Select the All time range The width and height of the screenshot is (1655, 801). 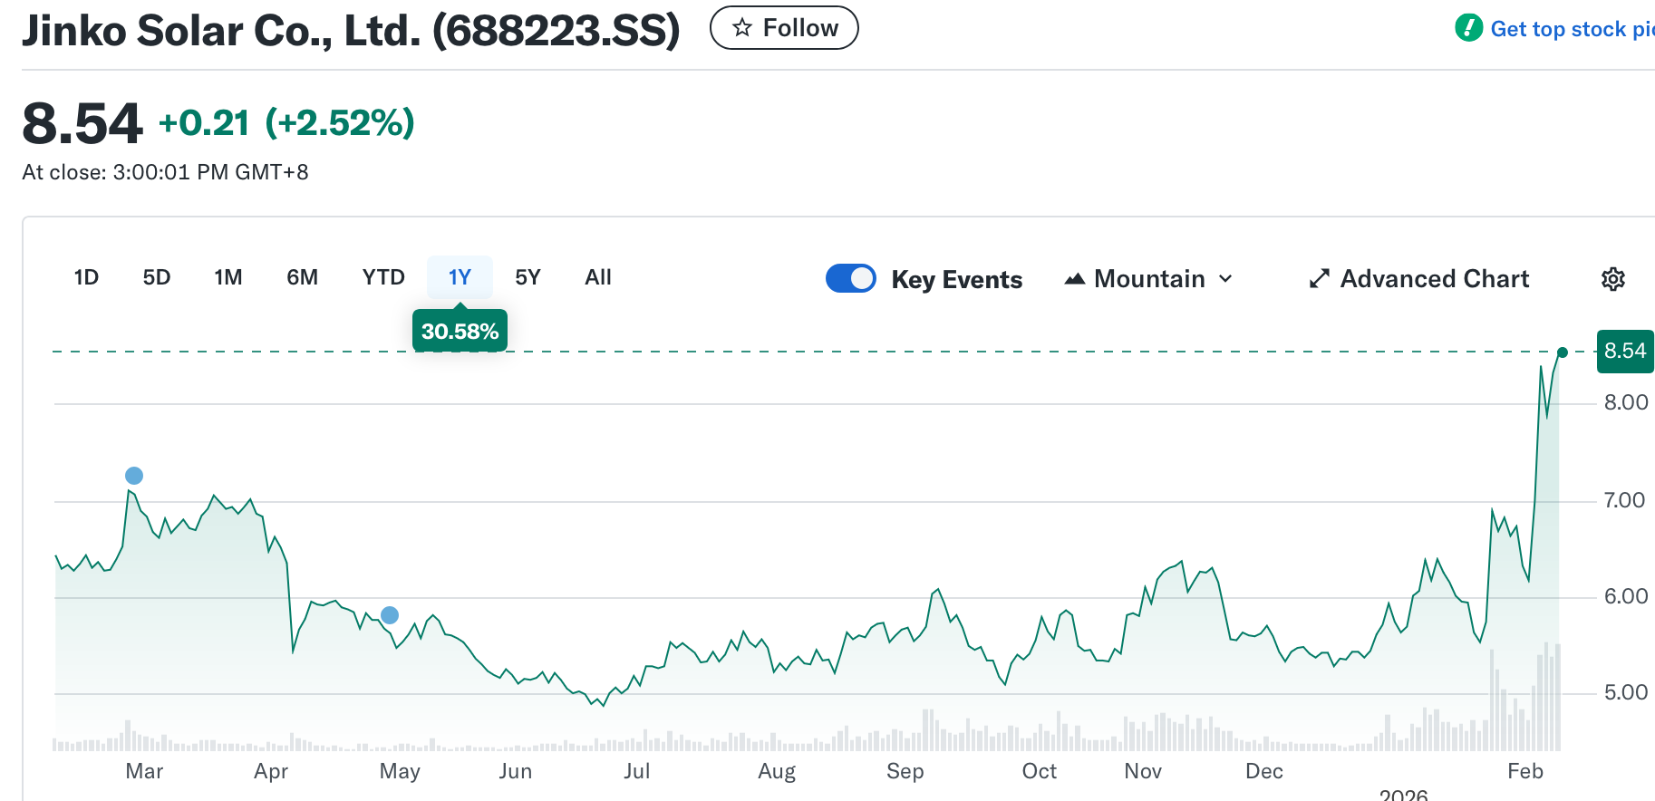[x=598, y=277]
